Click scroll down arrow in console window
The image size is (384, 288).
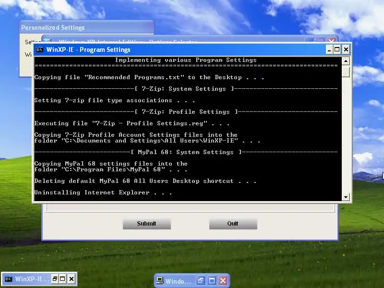pos(346,197)
